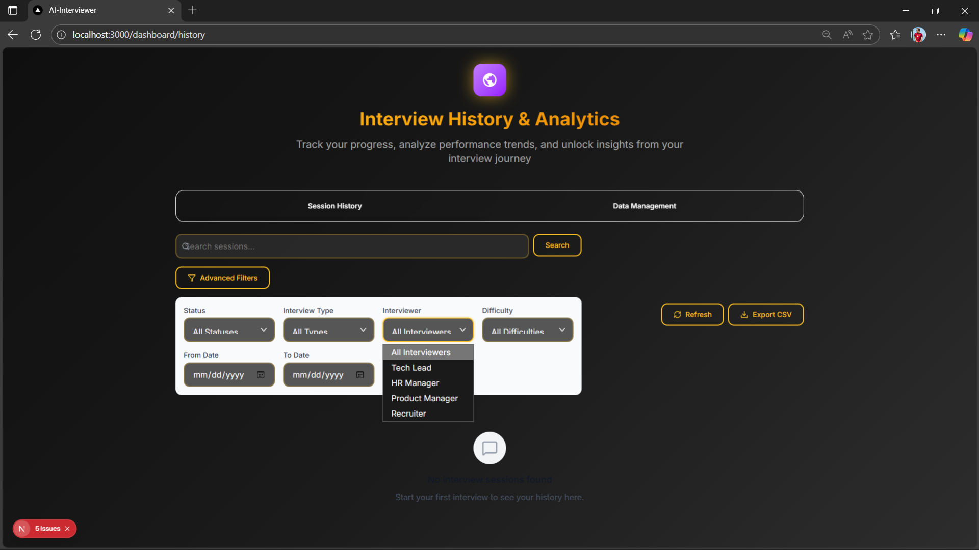Image resolution: width=979 pixels, height=550 pixels.
Task: Click the chat bubble empty-state icon
Action: 489,448
